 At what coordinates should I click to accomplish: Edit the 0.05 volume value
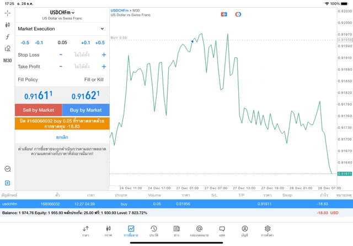coord(62,42)
